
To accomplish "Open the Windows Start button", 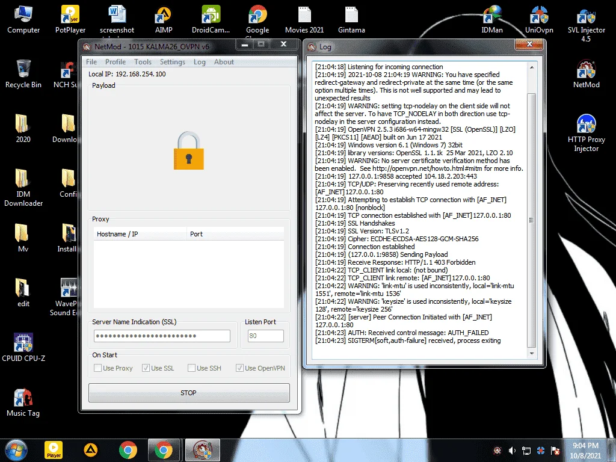I will coord(16,450).
